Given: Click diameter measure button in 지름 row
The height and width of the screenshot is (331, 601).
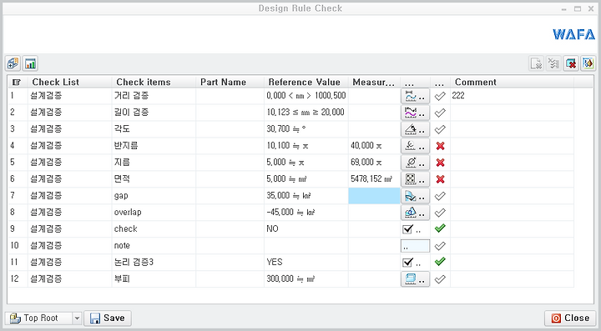Looking at the screenshot, I should [415, 163].
